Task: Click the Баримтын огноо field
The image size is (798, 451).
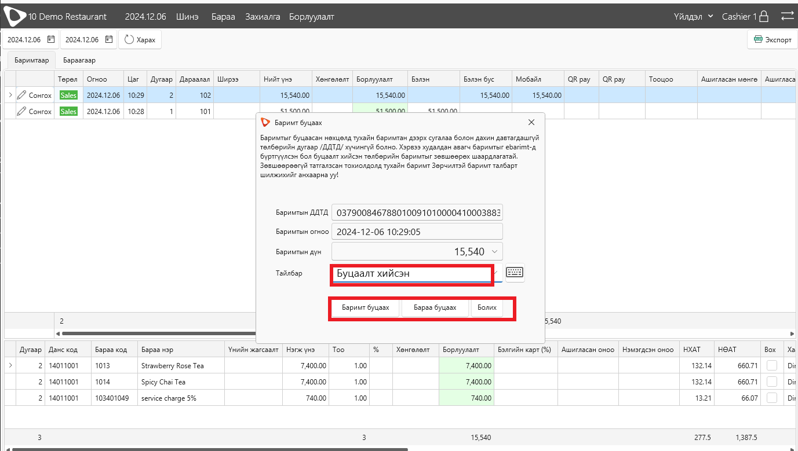Action: [x=417, y=232]
